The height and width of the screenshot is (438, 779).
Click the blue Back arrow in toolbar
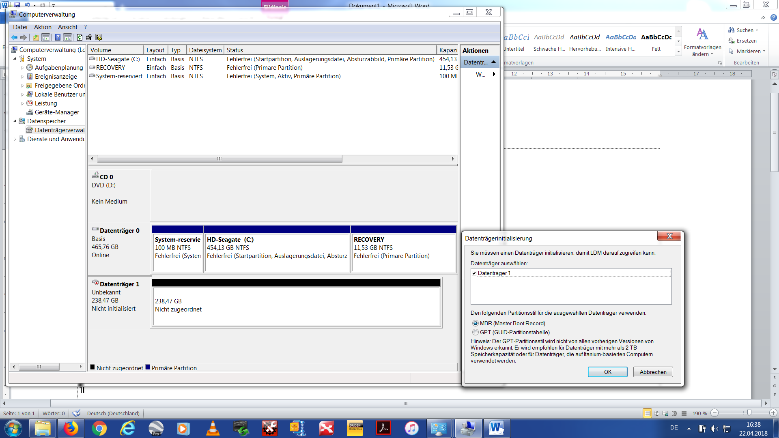(x=14, y=37)
